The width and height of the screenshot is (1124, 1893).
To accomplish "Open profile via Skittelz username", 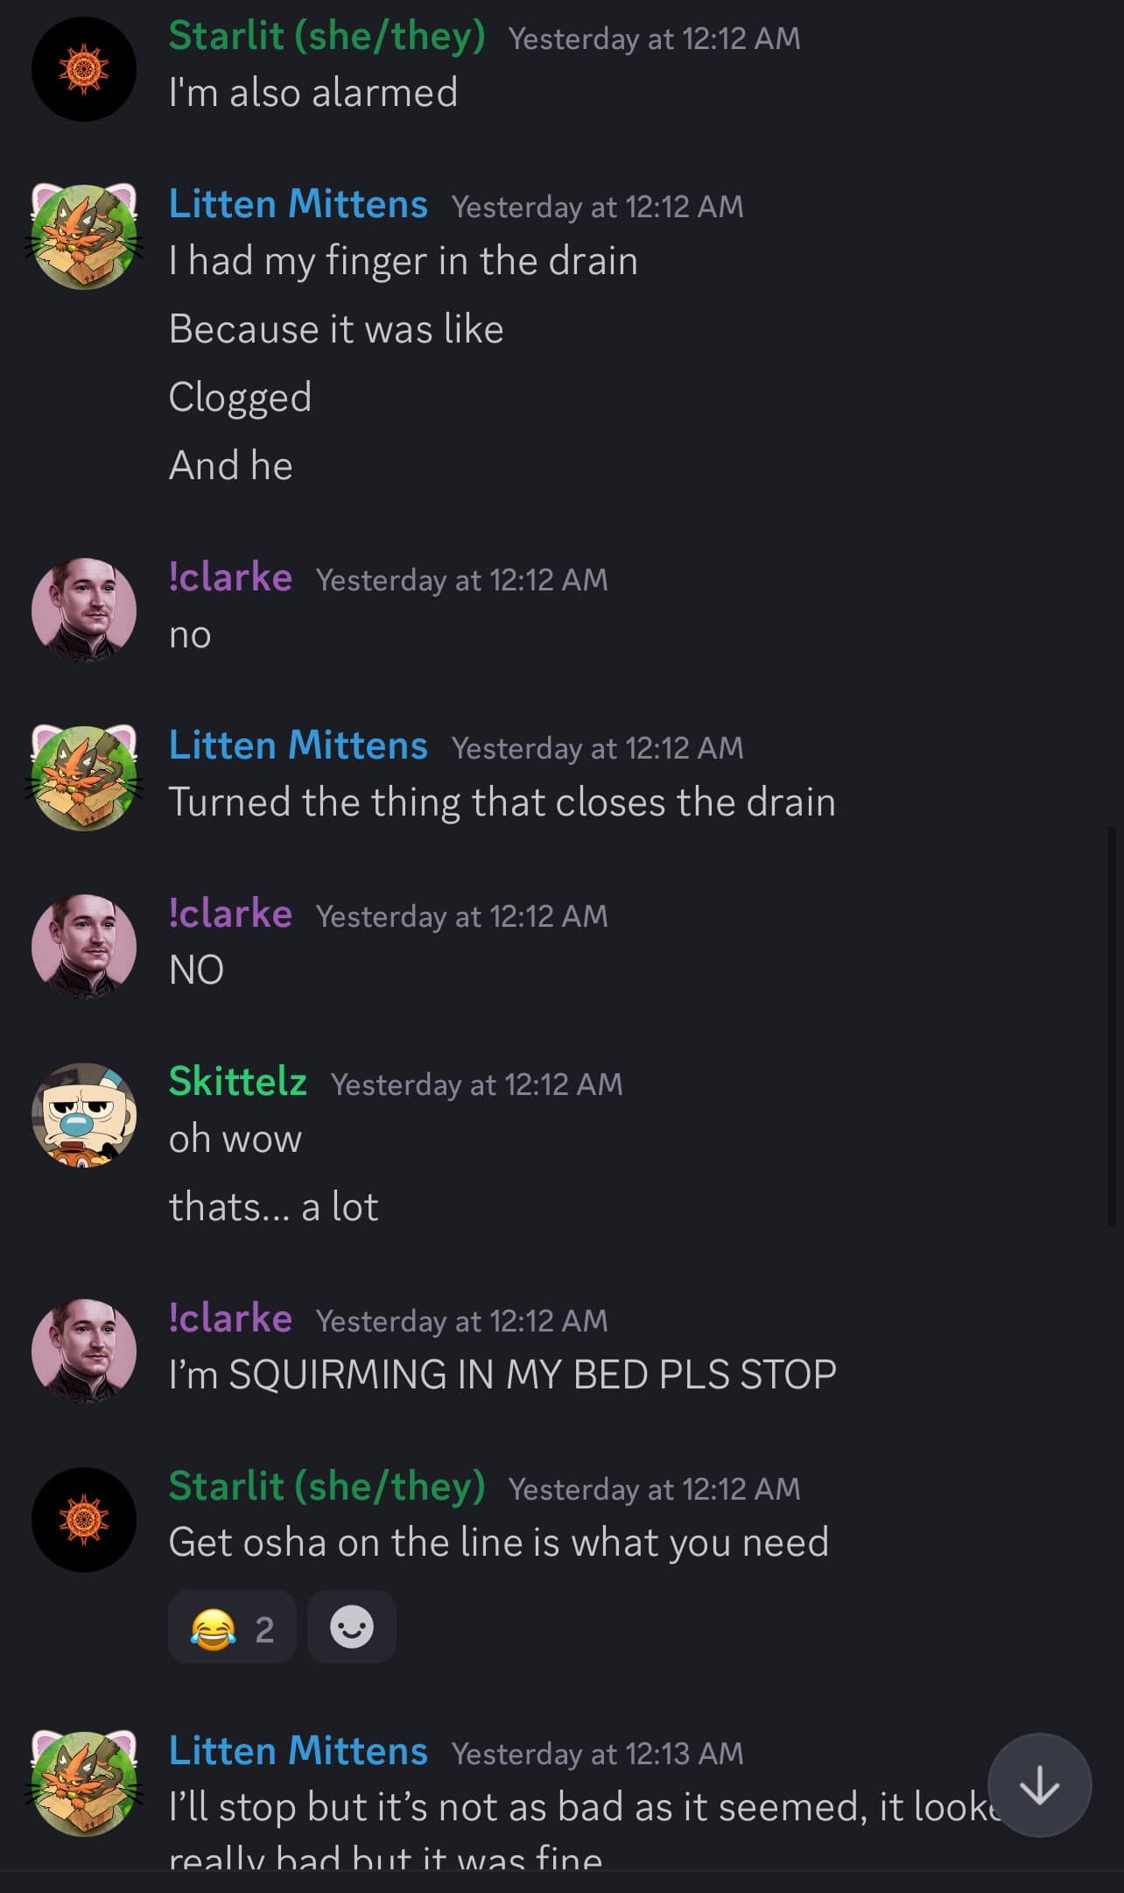I will click(x=237, y=1082).
